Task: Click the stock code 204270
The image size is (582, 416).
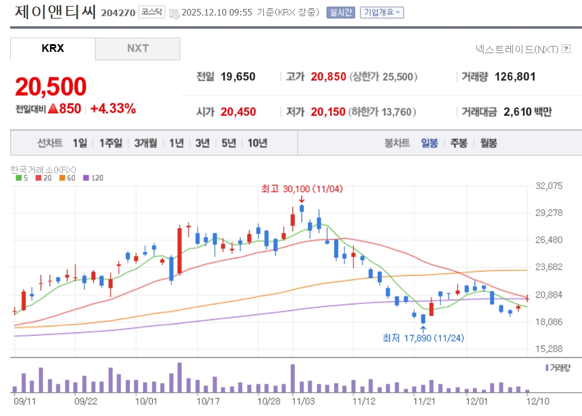Action: 118,13
